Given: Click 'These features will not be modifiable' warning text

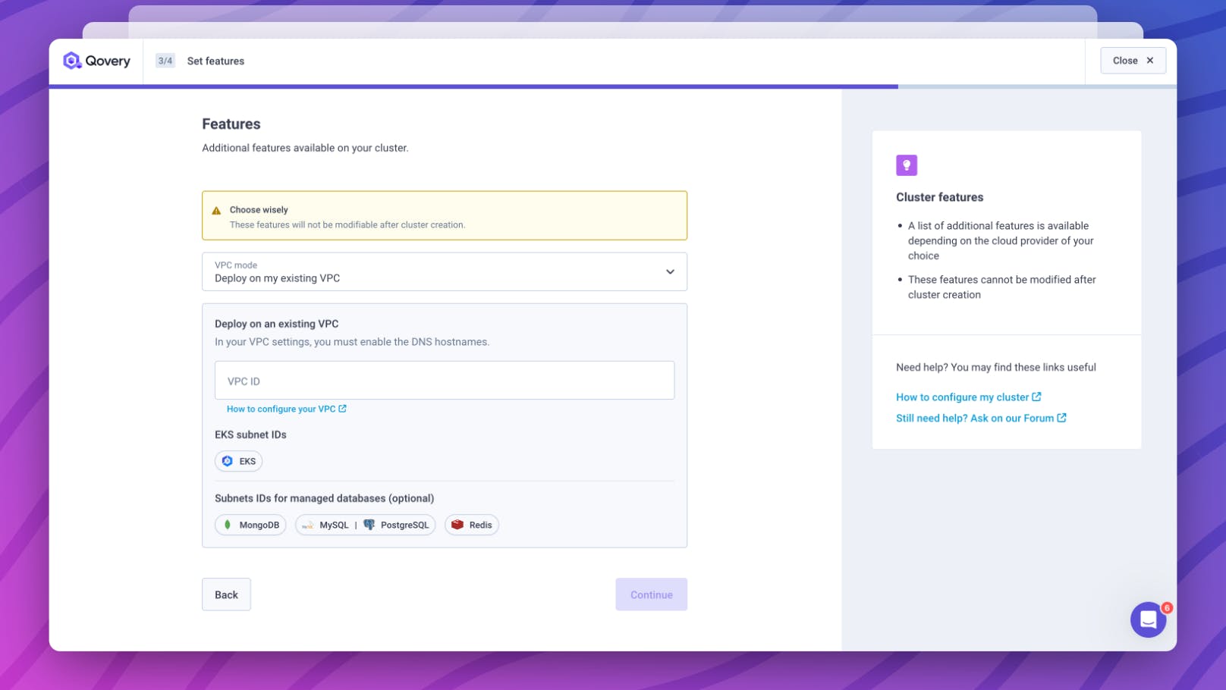Looking at the screenshot, I should click(x=347, y=225).
